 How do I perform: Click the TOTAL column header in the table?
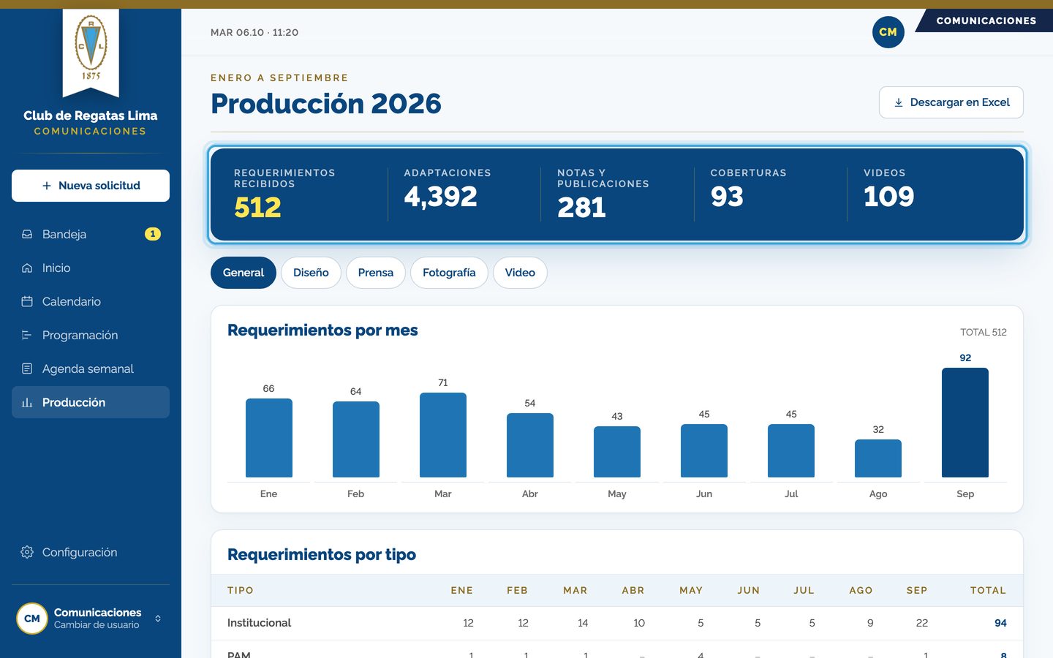tap(988, 590)
